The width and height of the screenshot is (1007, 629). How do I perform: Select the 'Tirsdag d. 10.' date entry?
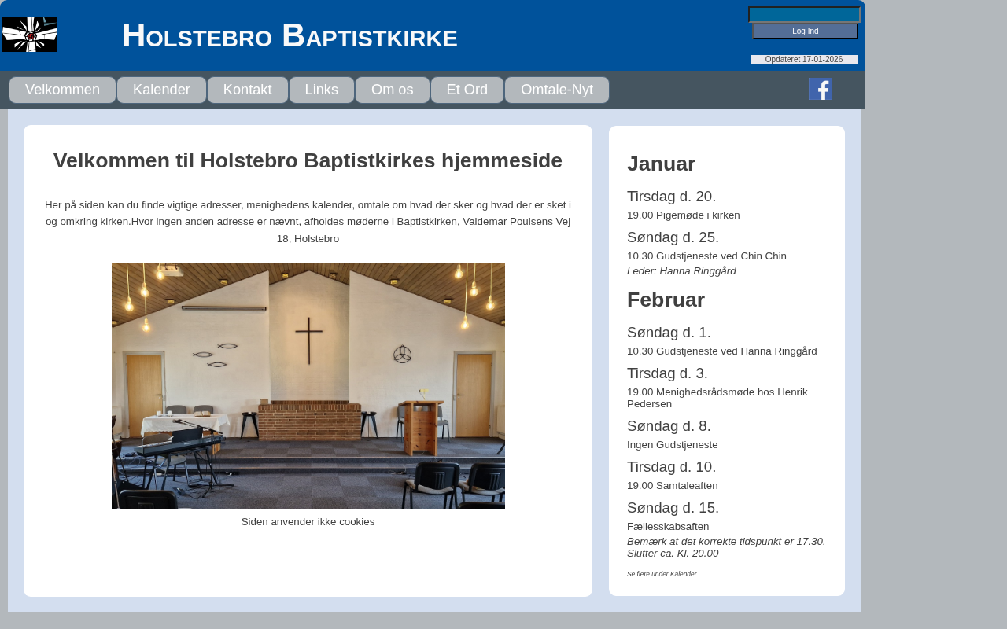click(x=671, y=467)
